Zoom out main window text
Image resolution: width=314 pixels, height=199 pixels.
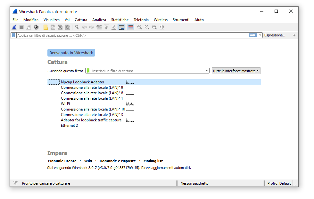pos(147,27)
